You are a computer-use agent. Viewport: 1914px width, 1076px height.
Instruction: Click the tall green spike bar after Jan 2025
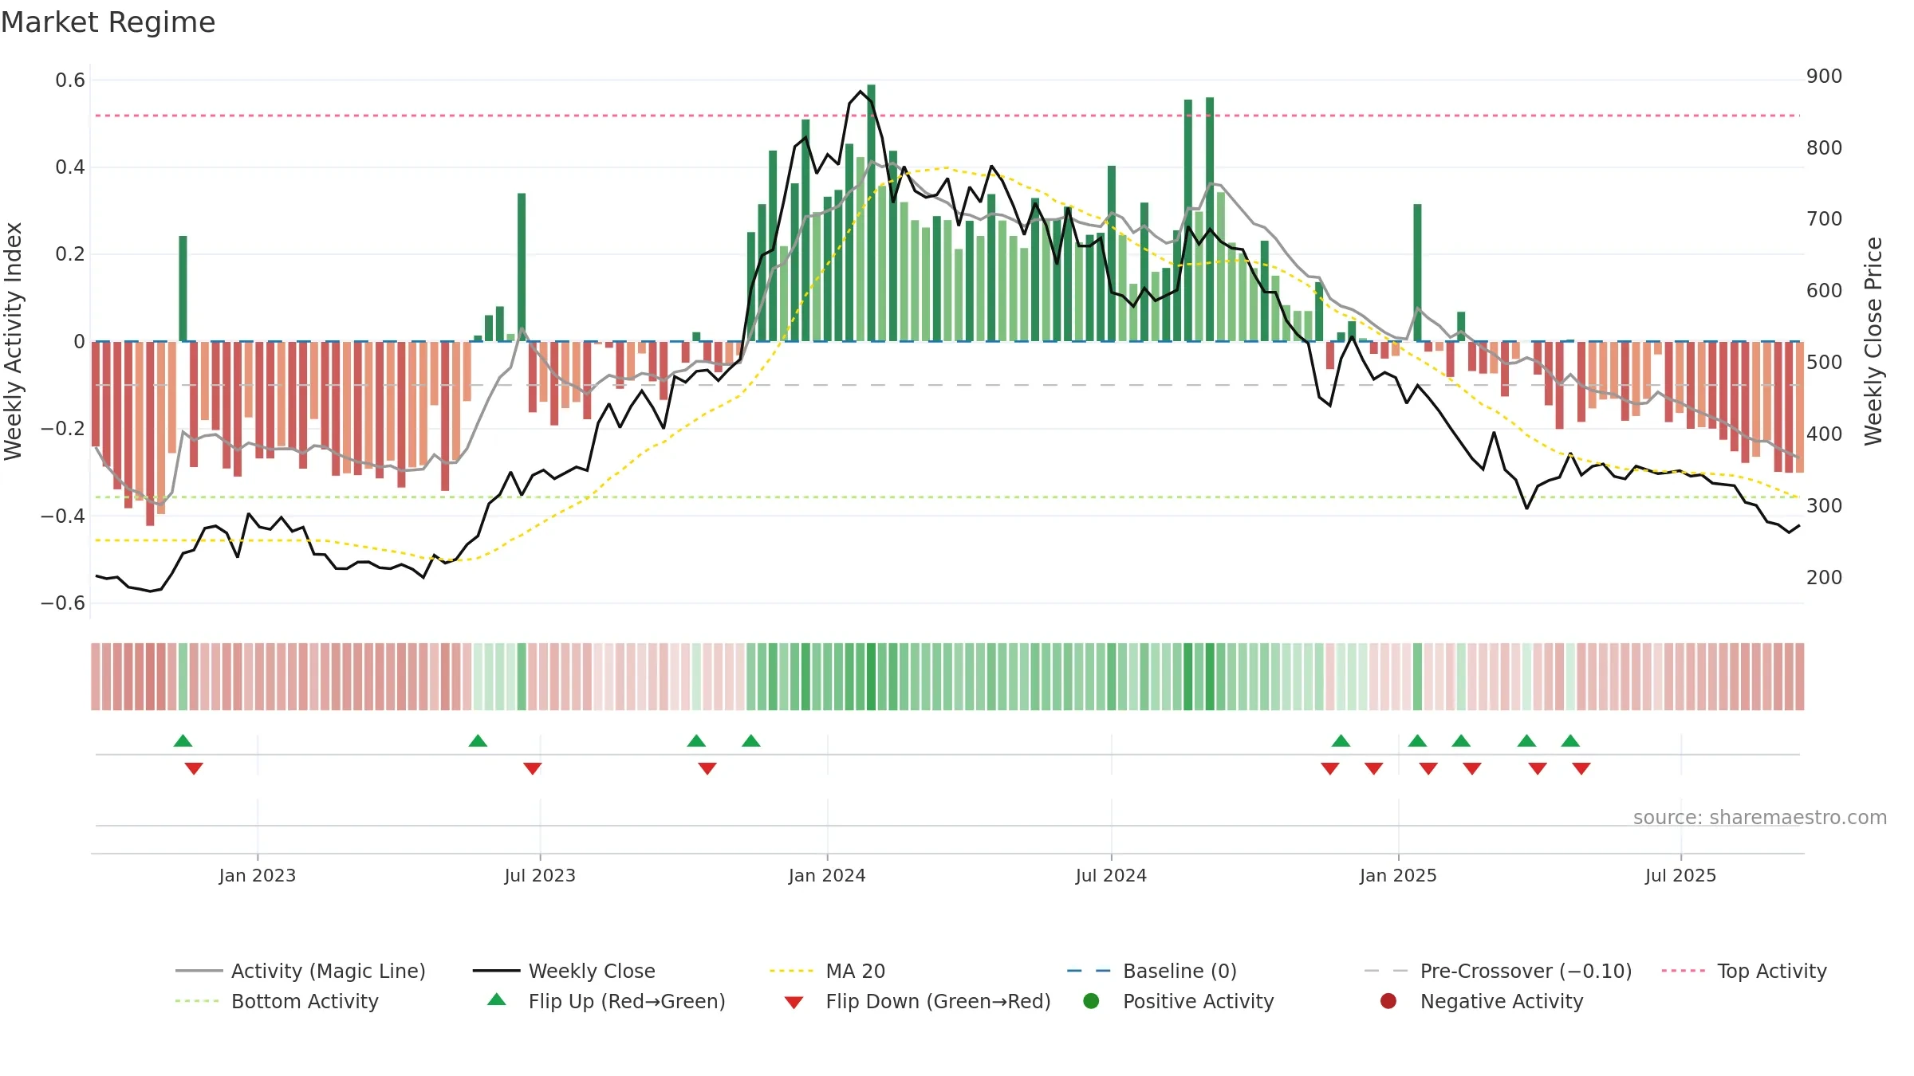tap(1417, 273)
